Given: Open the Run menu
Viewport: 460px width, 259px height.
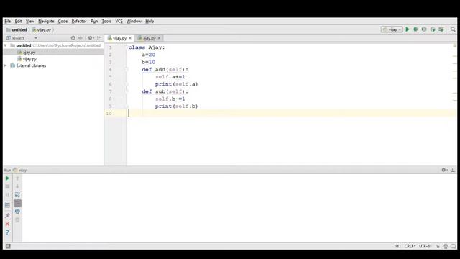Looking at the screenshot, I should [x=94, y=21].
